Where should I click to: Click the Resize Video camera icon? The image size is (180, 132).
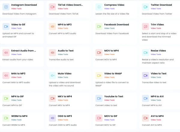(x=145, y=53)
